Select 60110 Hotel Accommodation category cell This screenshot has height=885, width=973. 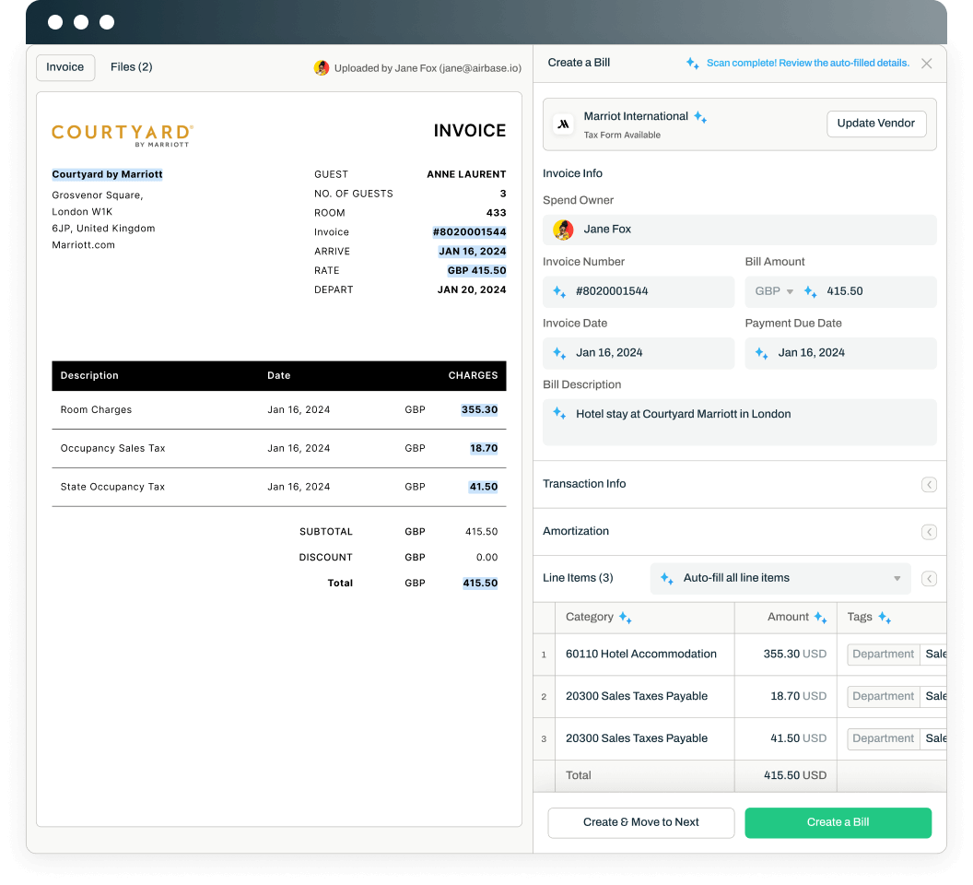pyautogui.click(x=644, y=654)
